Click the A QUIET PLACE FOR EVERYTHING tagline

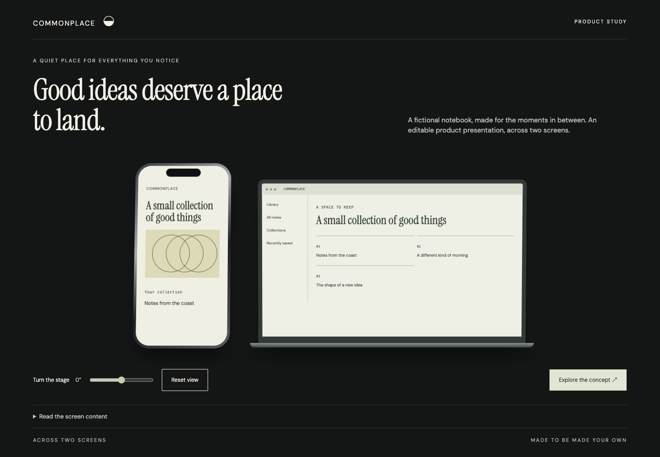(x=106, y=61)
